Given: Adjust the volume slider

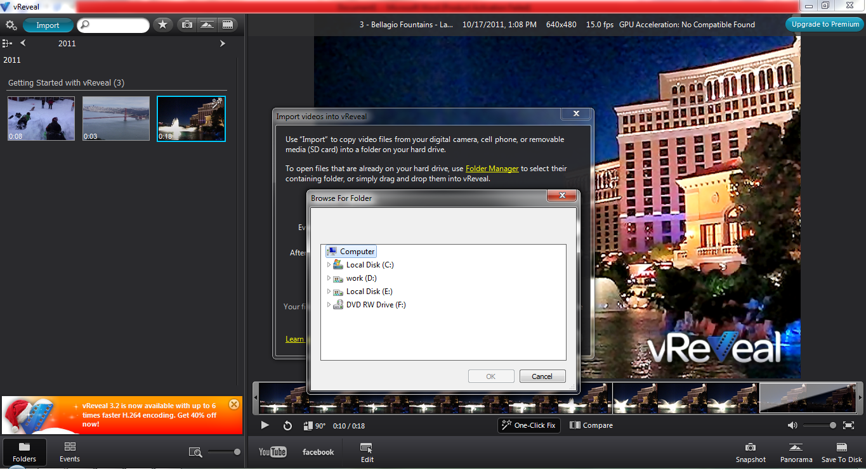Looking at the screenshot, I should click(819, 425).
